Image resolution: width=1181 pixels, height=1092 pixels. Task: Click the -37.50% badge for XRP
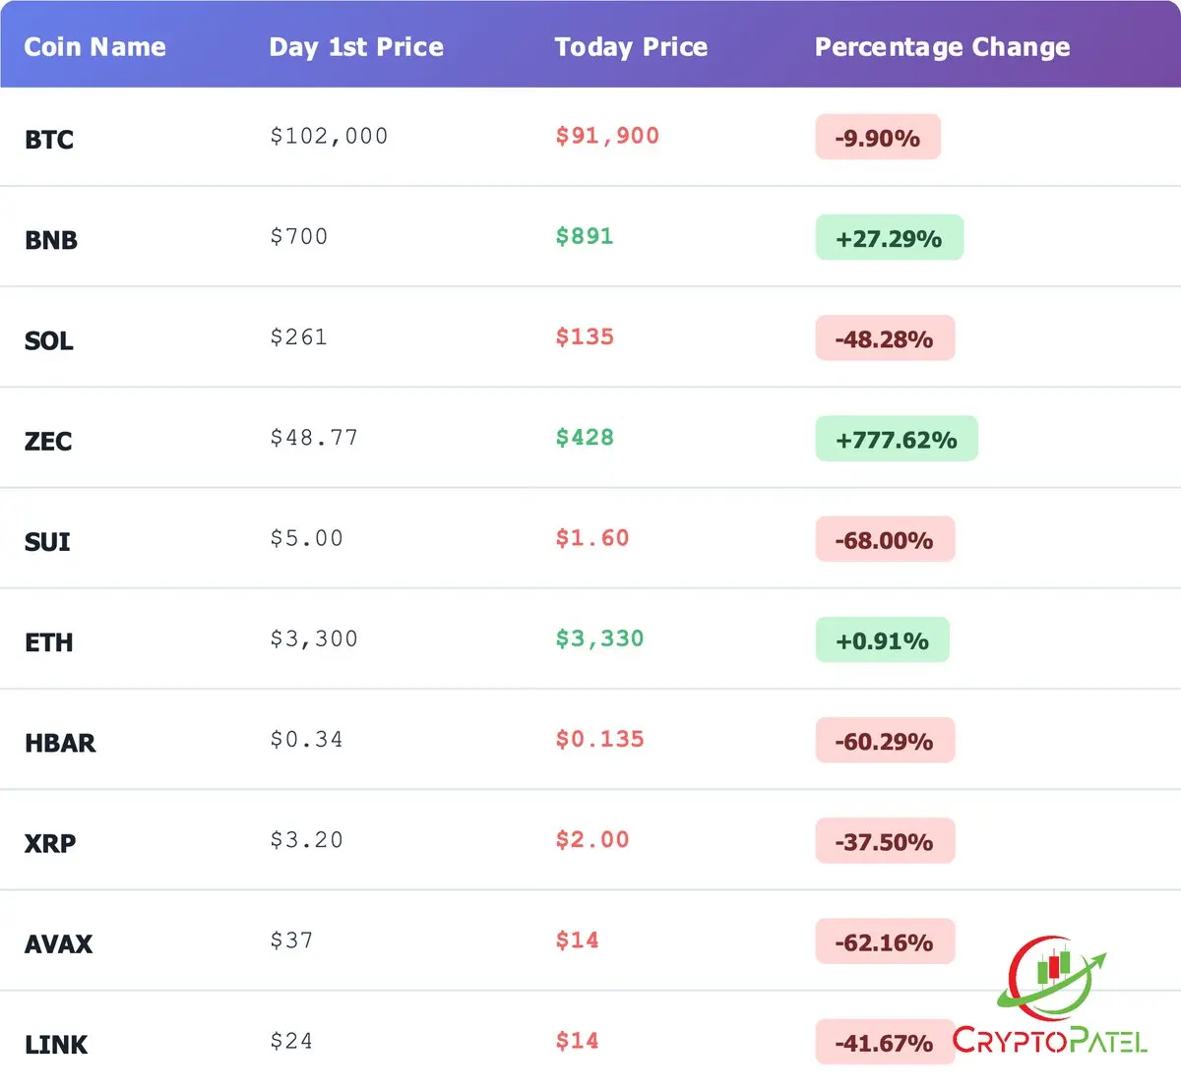click(884, 842)
